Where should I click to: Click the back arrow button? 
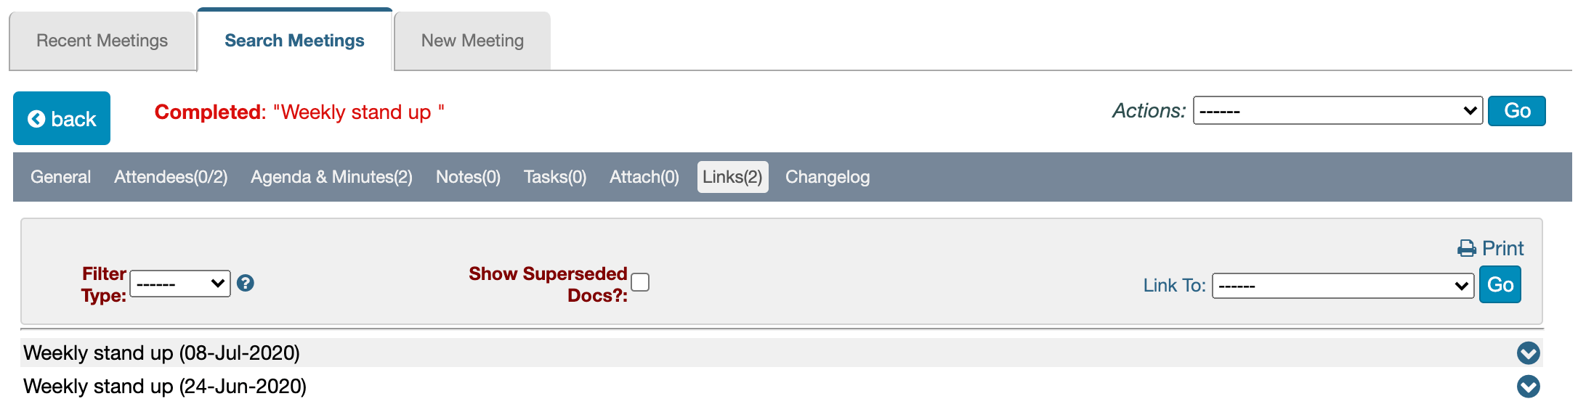[x=62, y=118]
